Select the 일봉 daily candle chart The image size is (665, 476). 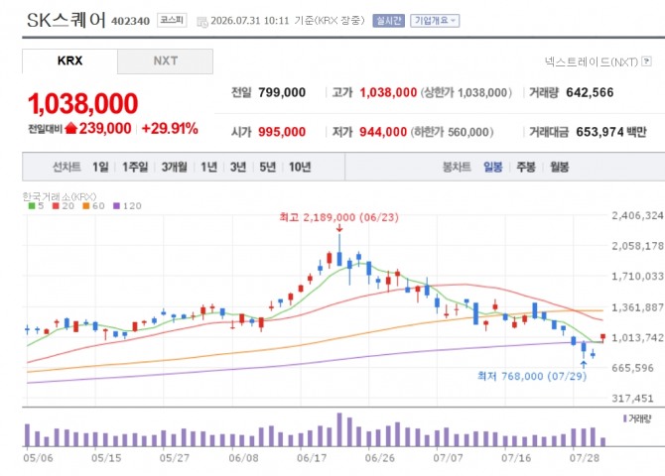pyautogui.click(x=493, y=167)
